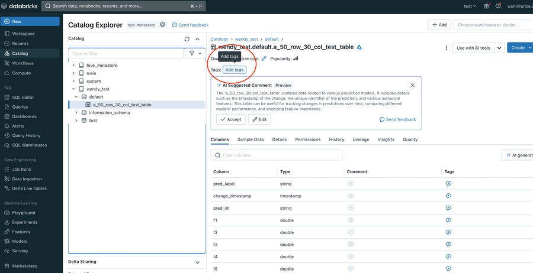
Task: Open SQL Editor in the sidebar
Action: pos(23,97)
